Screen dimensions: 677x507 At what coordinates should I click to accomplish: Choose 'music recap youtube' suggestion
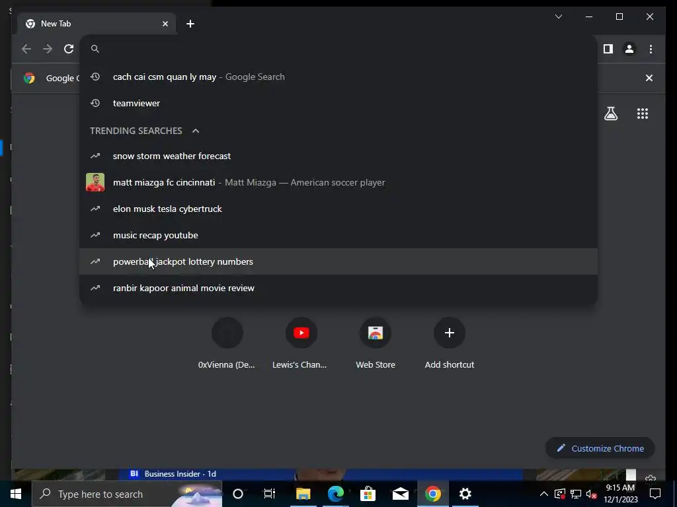click(338, 236)
